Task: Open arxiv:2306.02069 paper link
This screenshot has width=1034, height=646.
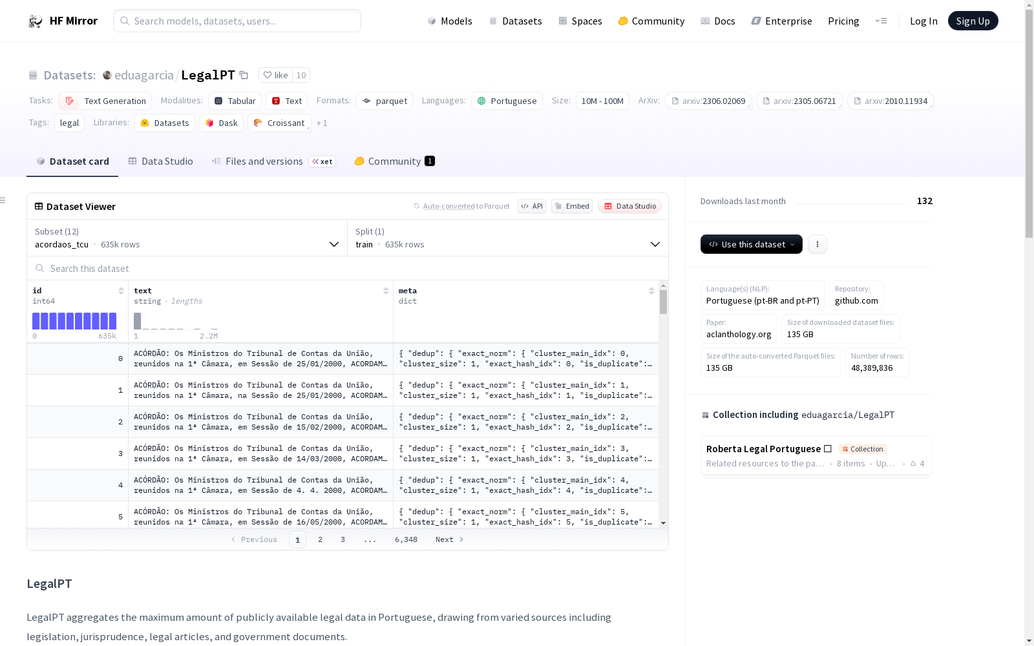Action: point(708,101)
